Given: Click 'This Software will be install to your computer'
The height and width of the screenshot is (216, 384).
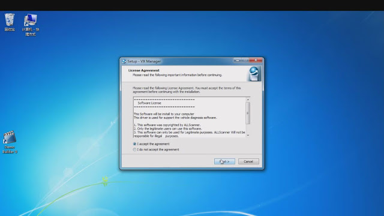Looking at the screenshot, I should 164,114.
